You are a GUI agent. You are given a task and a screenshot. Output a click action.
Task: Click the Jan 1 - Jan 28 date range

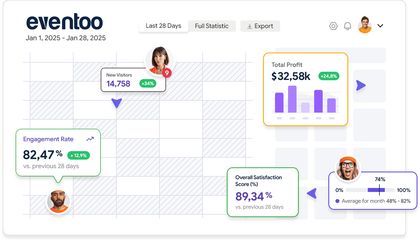pos(66,38)
